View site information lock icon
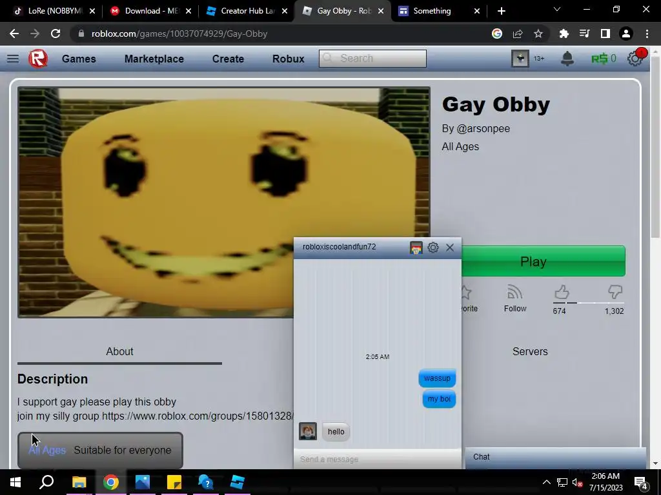Viewport: 661px width, 495px height. 81,34
